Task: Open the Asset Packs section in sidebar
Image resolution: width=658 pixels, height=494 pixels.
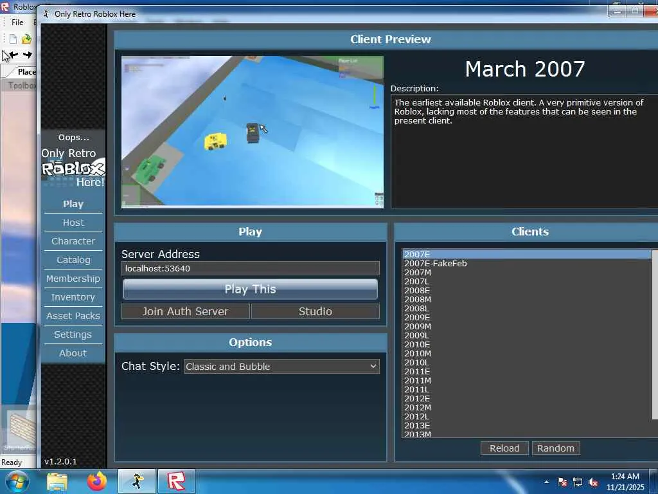Action: coord(73,316)
